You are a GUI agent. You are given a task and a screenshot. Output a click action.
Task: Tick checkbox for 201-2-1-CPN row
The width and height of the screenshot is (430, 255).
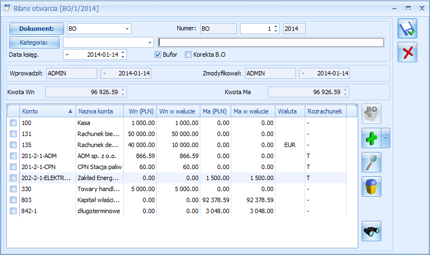(x=13, y=167)
